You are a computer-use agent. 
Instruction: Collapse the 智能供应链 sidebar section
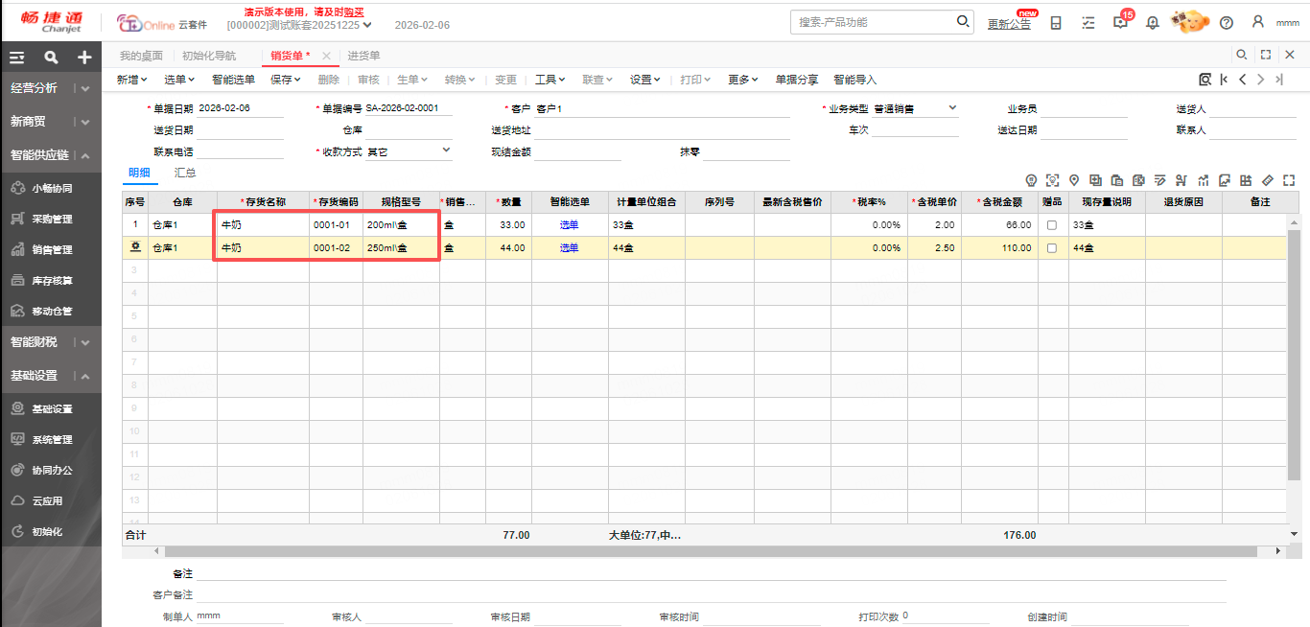tap(85, 155)
